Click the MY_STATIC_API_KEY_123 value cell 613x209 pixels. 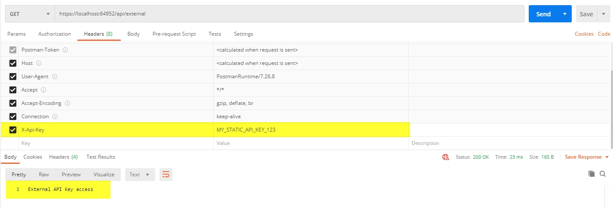(311, 130)
